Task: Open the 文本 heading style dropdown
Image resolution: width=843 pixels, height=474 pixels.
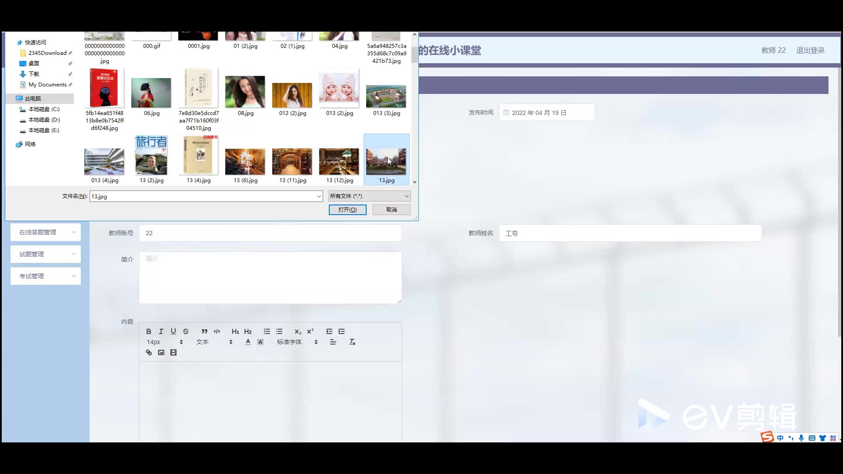Action: tap(214, 342)
